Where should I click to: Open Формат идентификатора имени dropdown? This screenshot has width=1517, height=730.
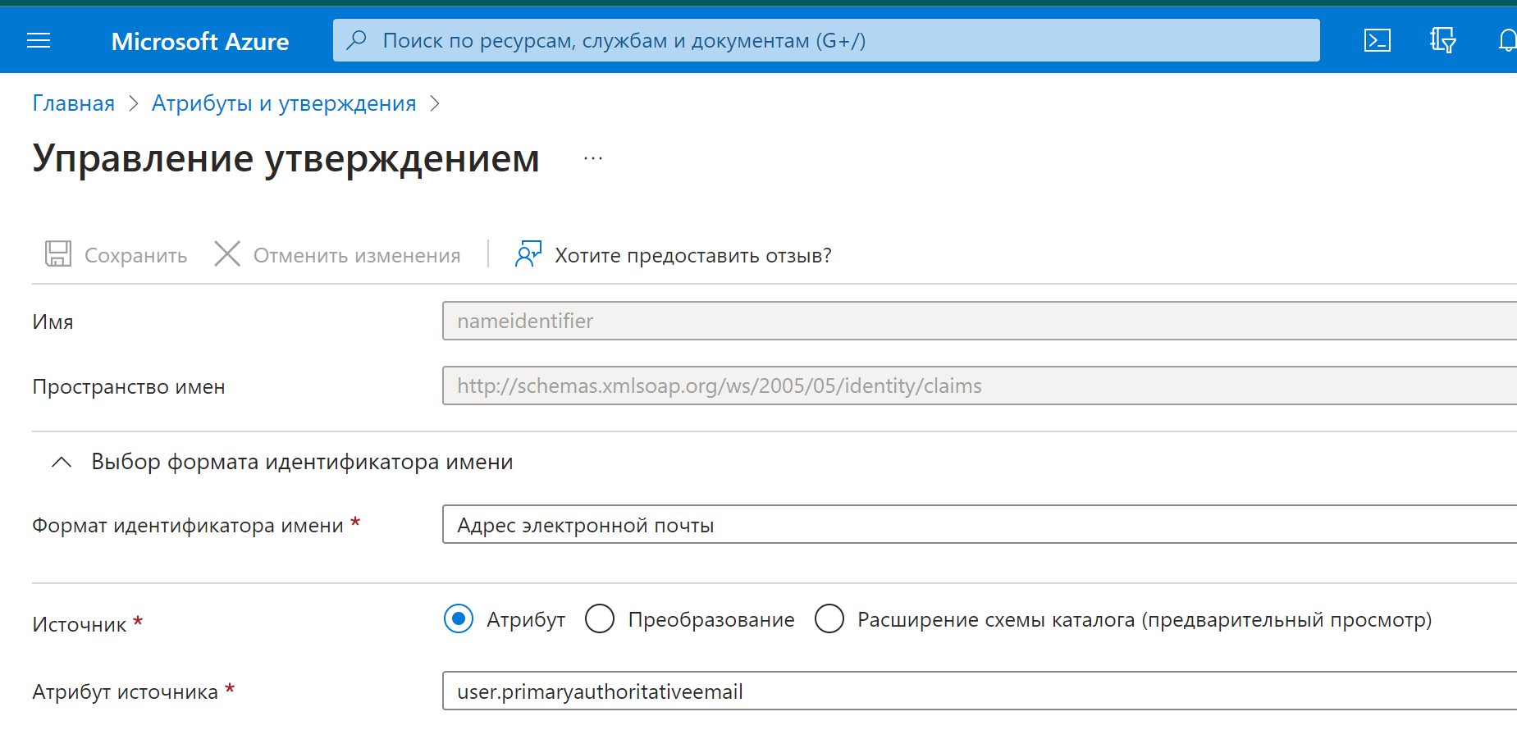976,525
